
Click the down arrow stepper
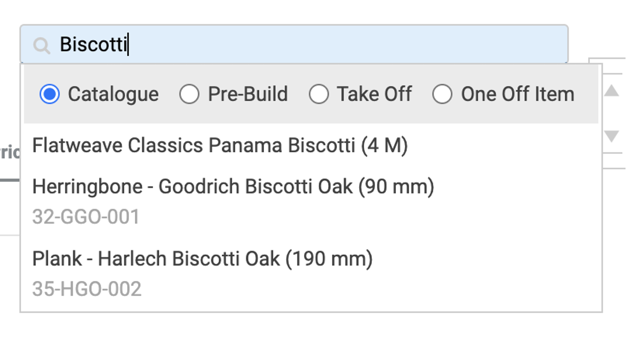click(612, 137)
